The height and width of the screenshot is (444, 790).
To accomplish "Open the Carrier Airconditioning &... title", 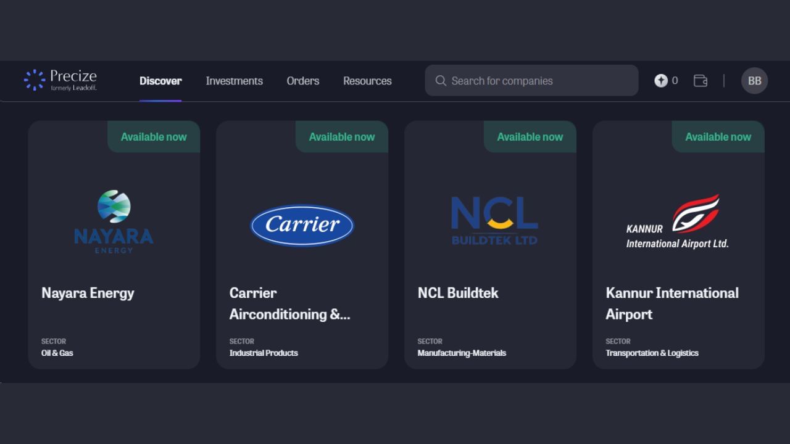I will point(289,303).
